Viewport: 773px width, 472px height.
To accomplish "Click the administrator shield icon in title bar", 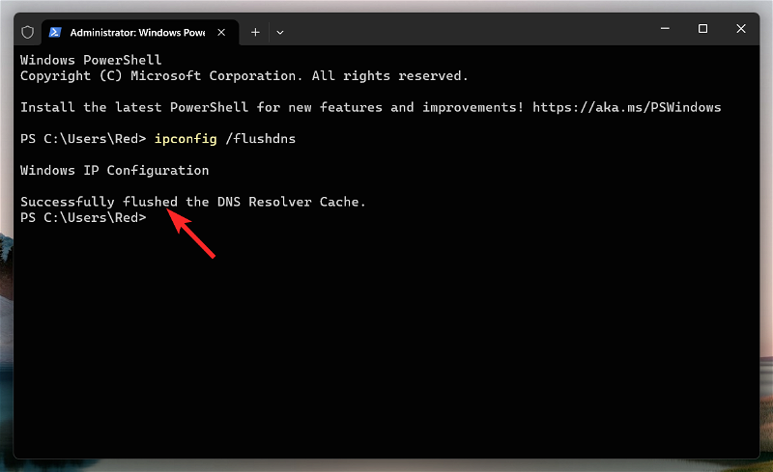I will coord(28,33).
